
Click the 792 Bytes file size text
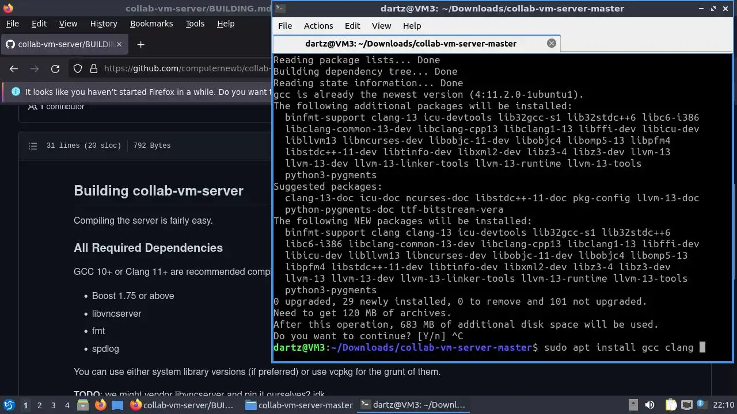pyautogui.click(x=152, y=145)
